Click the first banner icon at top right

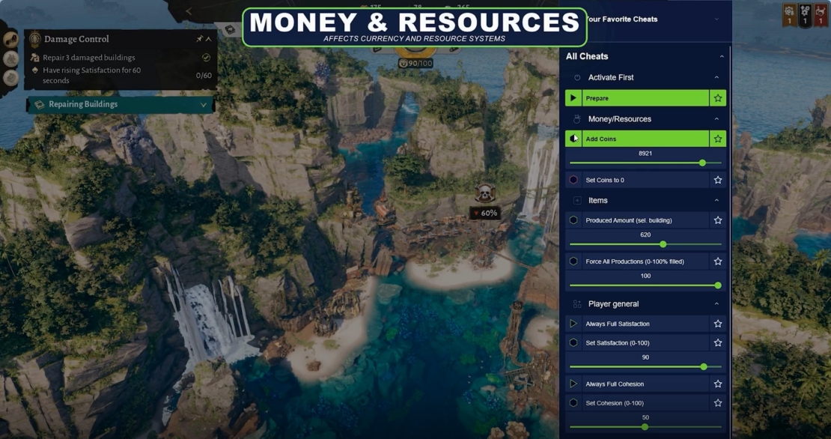pos(789,15)
